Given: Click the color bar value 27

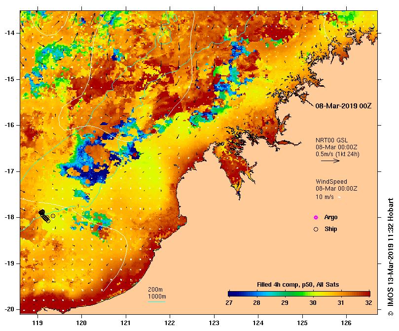Looking at the screenshot, I should 229,303.
